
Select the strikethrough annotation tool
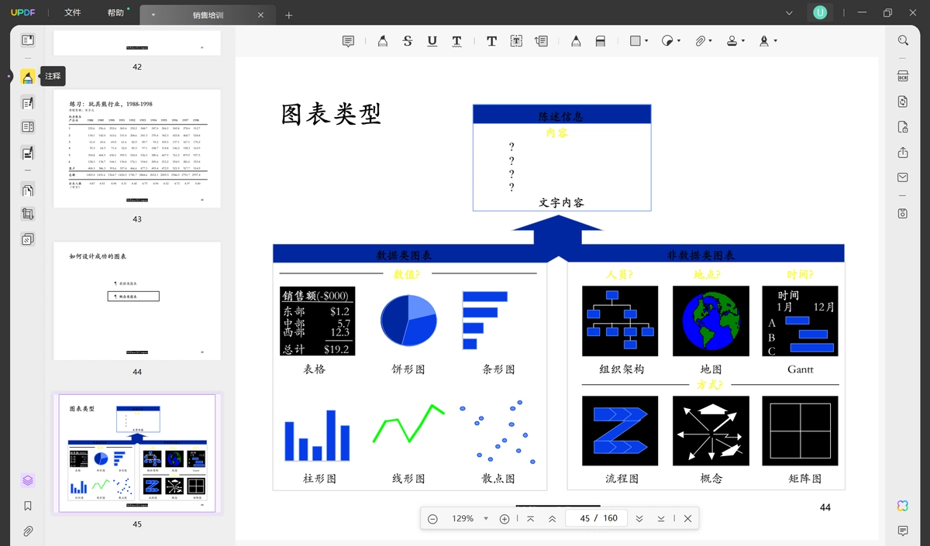tap(408, 41)
